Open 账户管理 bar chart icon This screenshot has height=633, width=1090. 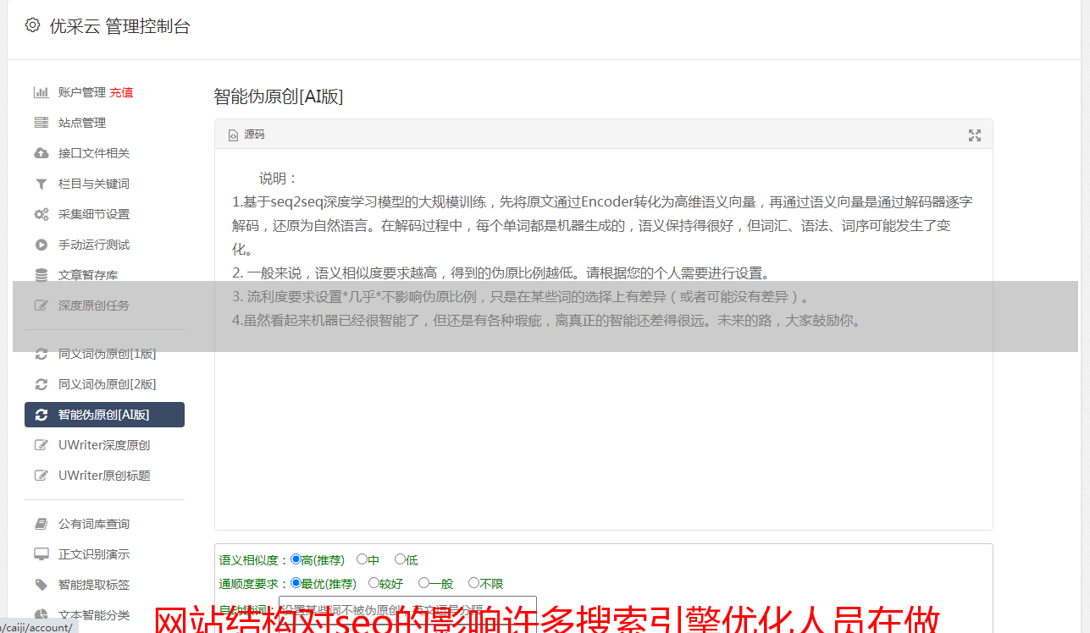click(41, 92)
